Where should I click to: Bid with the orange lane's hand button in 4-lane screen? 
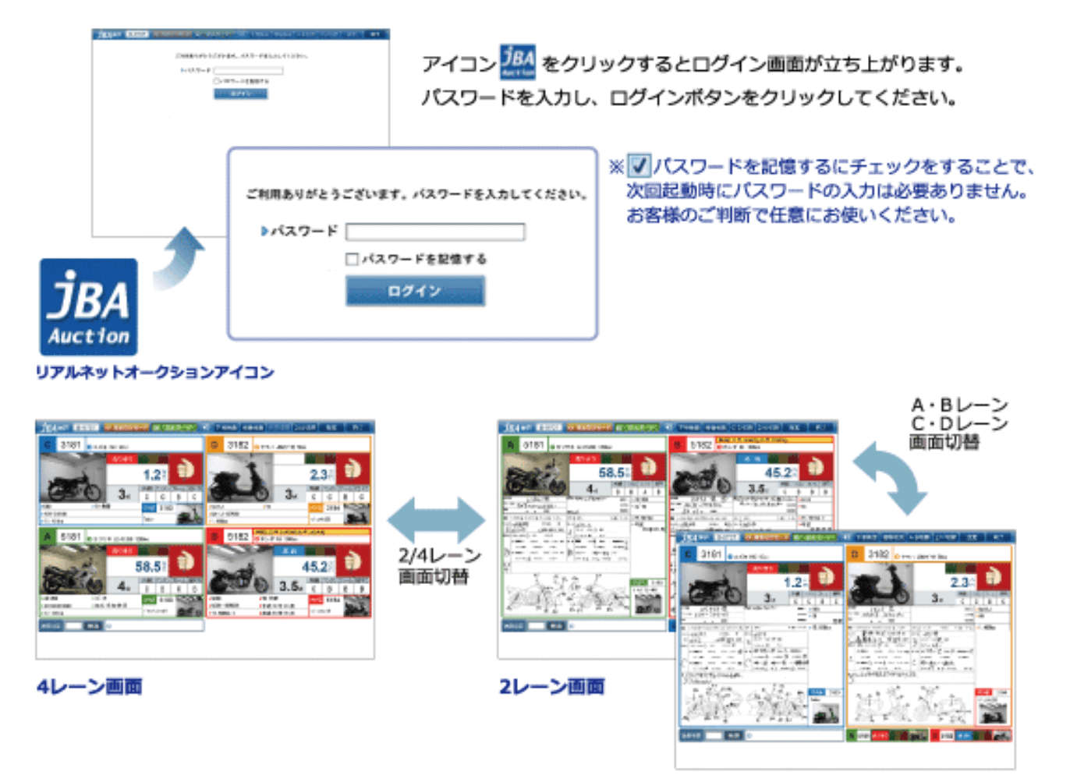click(x=353, y=469)
